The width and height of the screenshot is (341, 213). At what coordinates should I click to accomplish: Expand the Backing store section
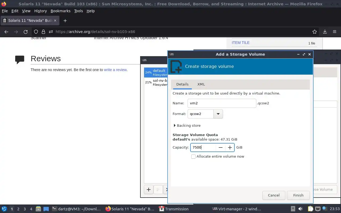coord(187,126)
